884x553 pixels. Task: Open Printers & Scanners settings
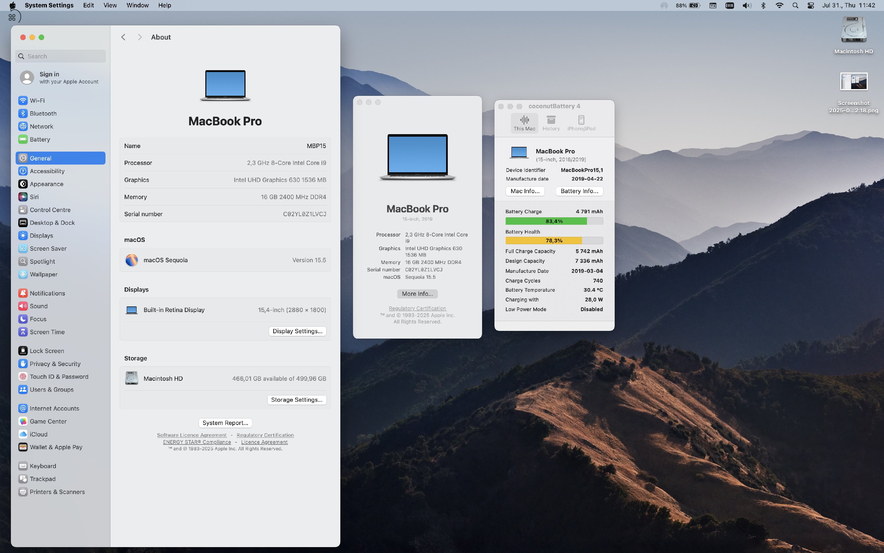click(60, 492)
